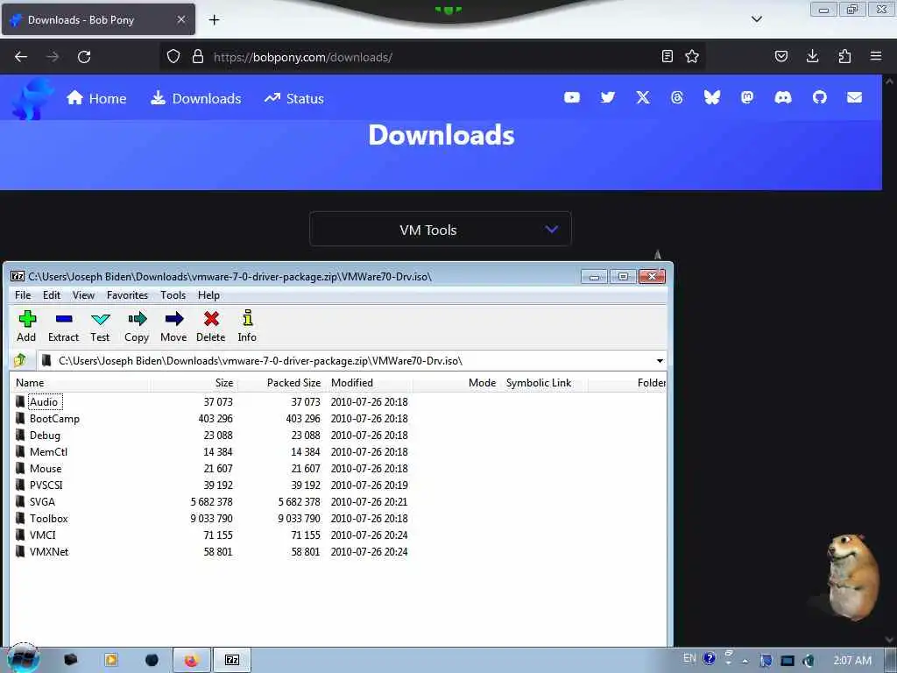Click the Extract toolbar button
Screen dimensions: 897x673
(x=63, y=326)
